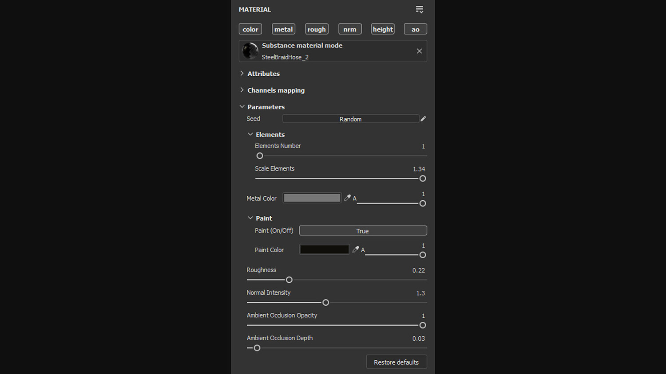Disable the rough channel

point(317,29)
